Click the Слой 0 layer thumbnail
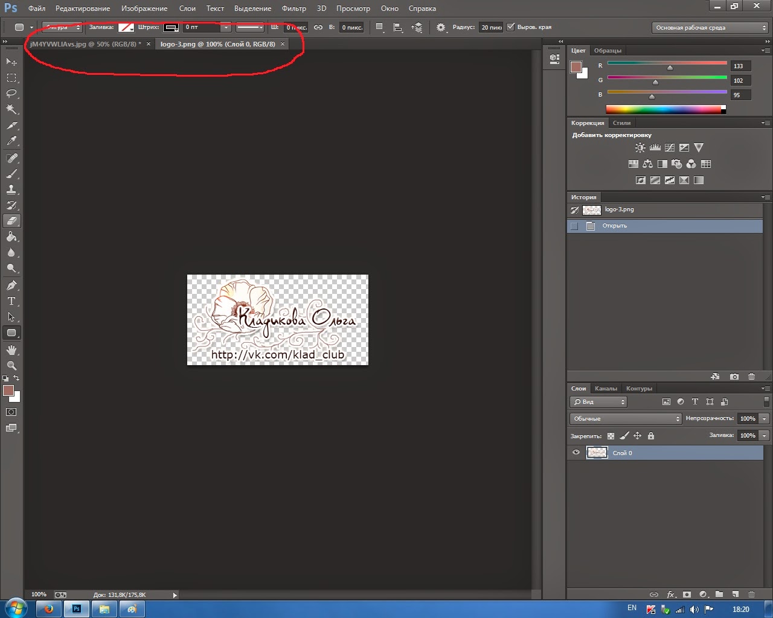The width and height of the screenshot is (773, 618). pos(597,453)
